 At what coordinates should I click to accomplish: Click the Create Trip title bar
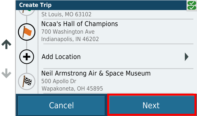coord(101,5)
